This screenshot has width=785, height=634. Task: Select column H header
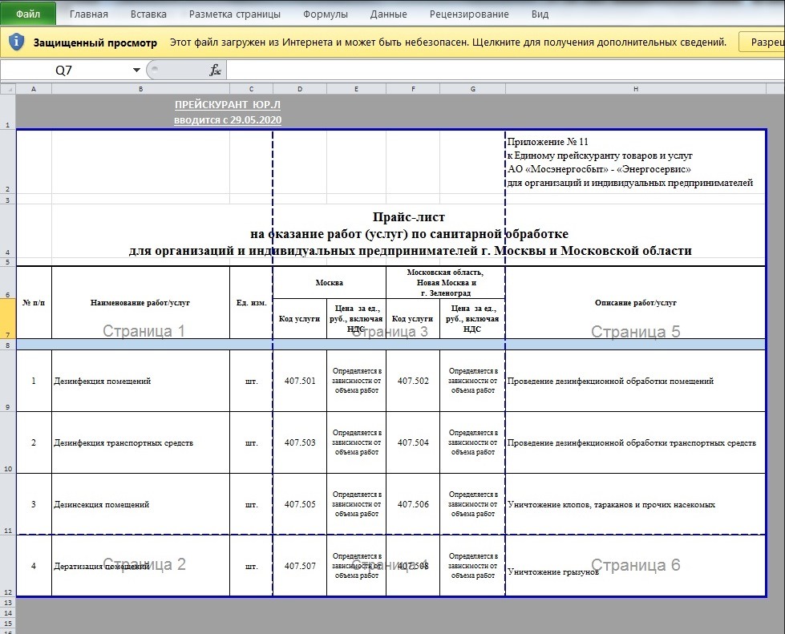(x=636, y=89)
